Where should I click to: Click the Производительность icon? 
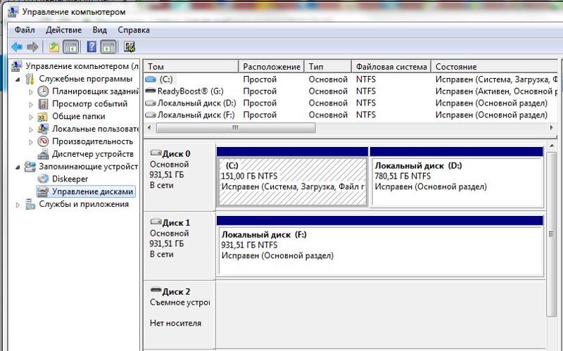click(x=43, y=141)
